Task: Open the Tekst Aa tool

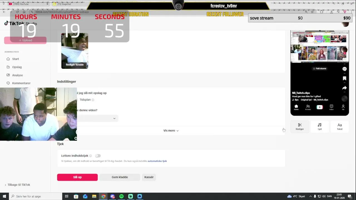Action: [340, 127]
